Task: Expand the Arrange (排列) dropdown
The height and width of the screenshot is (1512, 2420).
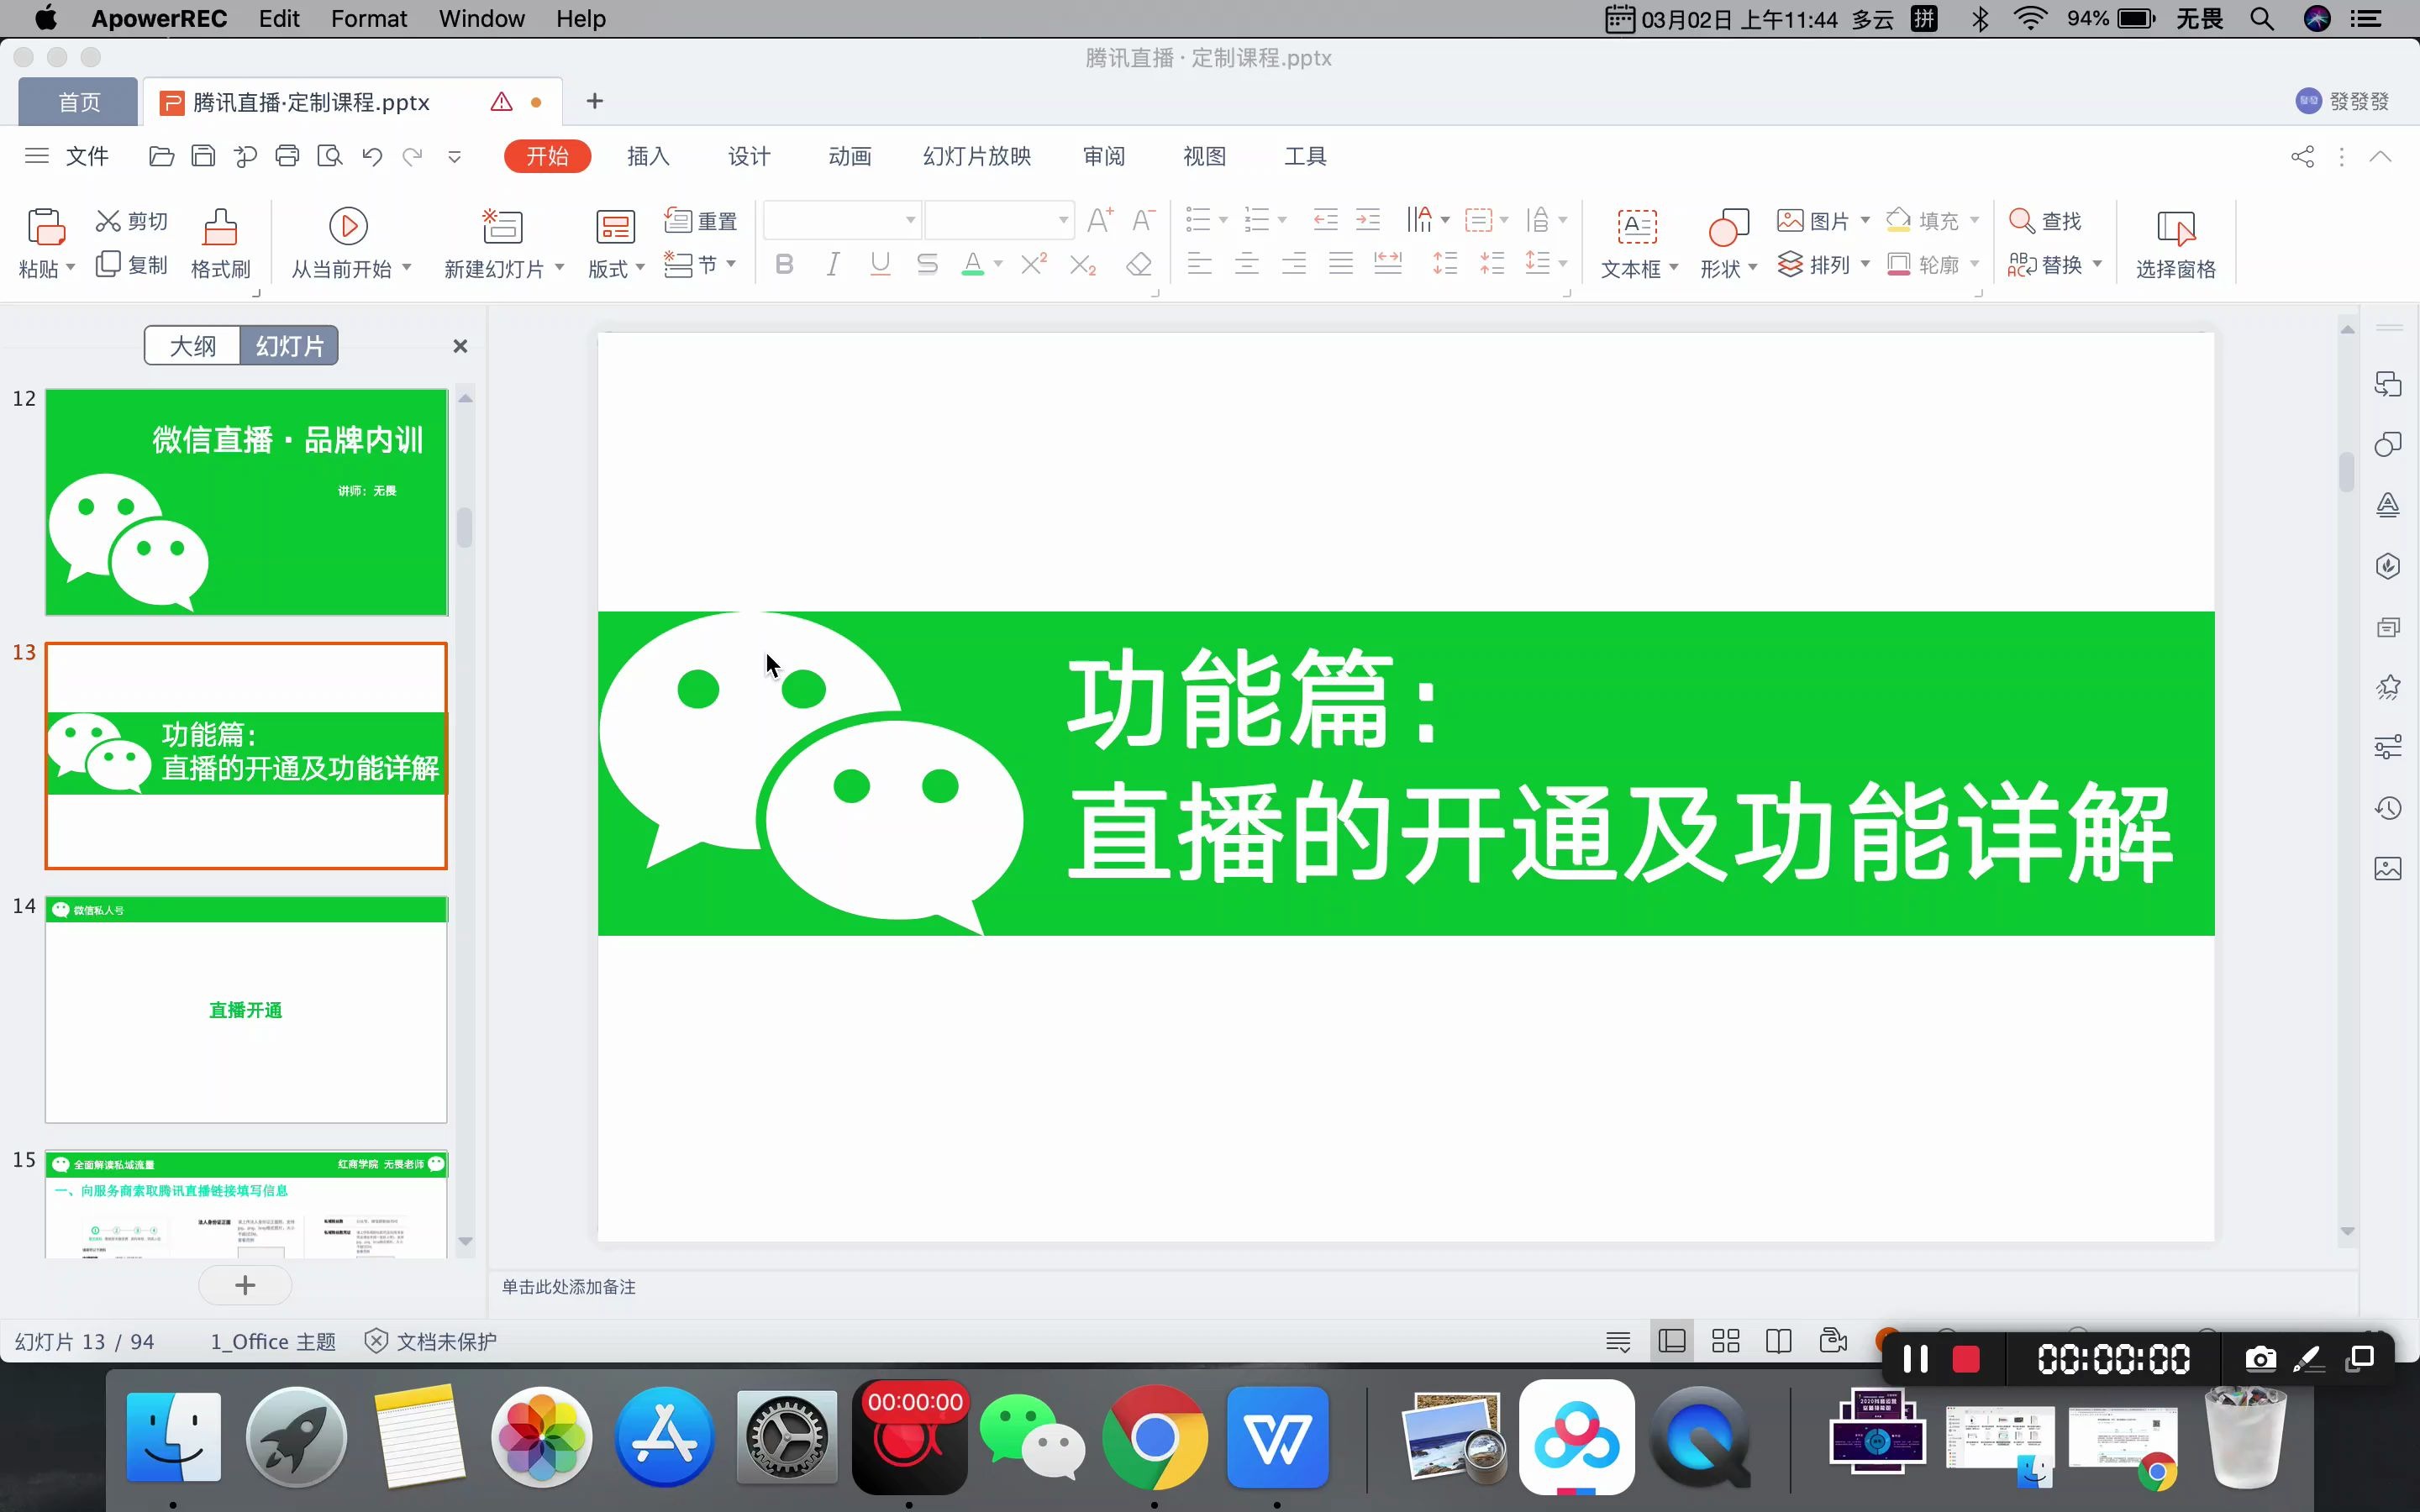Action: [1865, 264]
